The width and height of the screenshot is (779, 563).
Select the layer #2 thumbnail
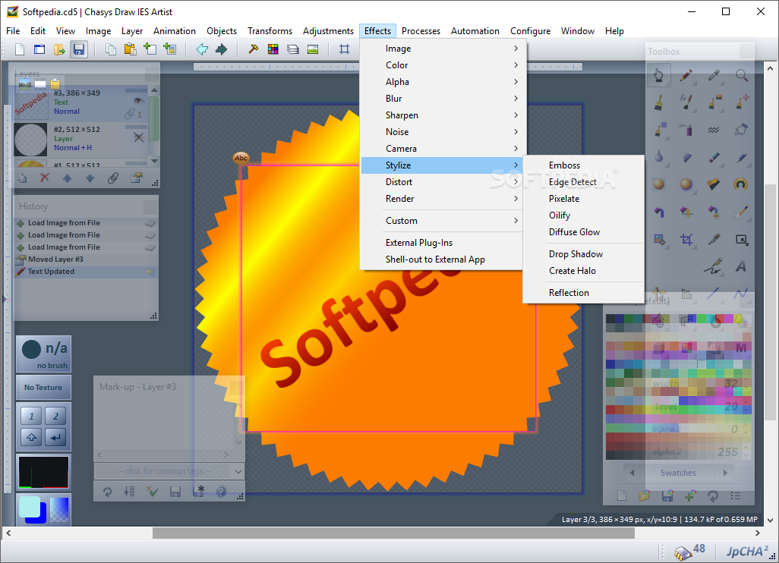(x=31, y=140)
